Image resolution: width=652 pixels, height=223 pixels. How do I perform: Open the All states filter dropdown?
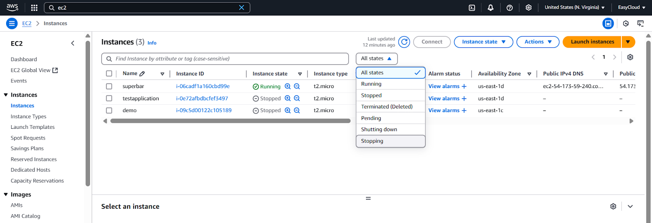(x=377, y=59)
